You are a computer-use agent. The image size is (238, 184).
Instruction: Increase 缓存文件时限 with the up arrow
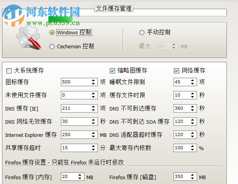(x=192, y=93)
